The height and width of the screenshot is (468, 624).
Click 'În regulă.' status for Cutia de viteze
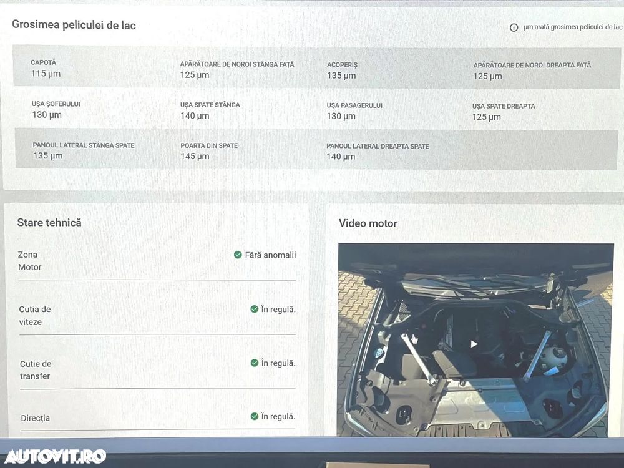point(278,310)
